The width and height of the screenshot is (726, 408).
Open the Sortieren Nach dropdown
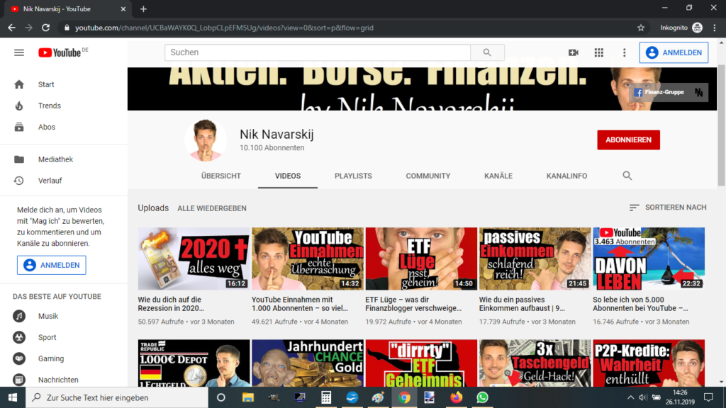pyautogui.click(x=668, y=208)
